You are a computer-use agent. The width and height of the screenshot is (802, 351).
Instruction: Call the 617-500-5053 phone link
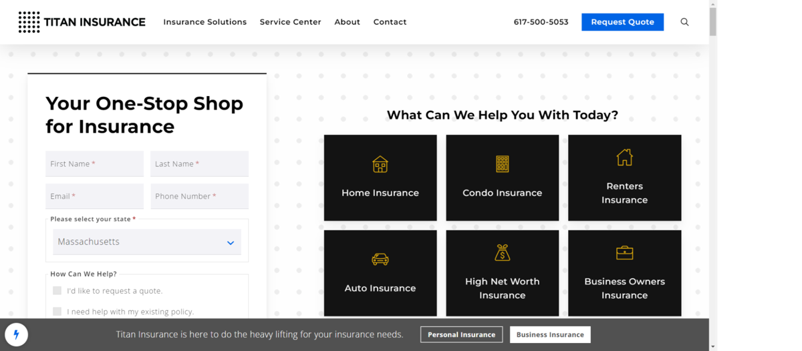point(541,22)
